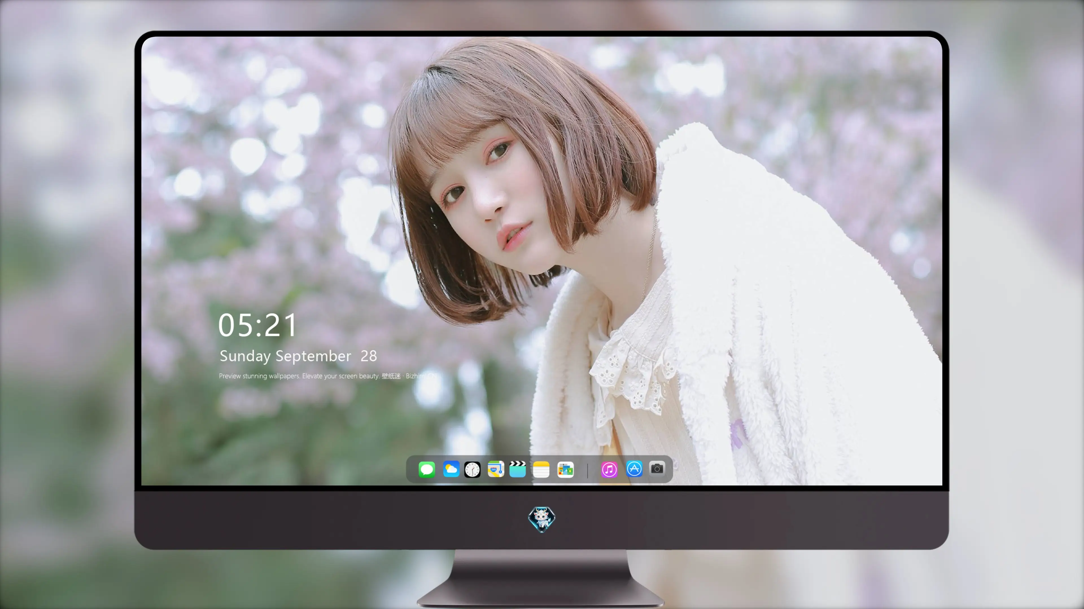Open the Passbook cards icon in dock
Screen dimensions: 1084x609
(x=565, y=469)
